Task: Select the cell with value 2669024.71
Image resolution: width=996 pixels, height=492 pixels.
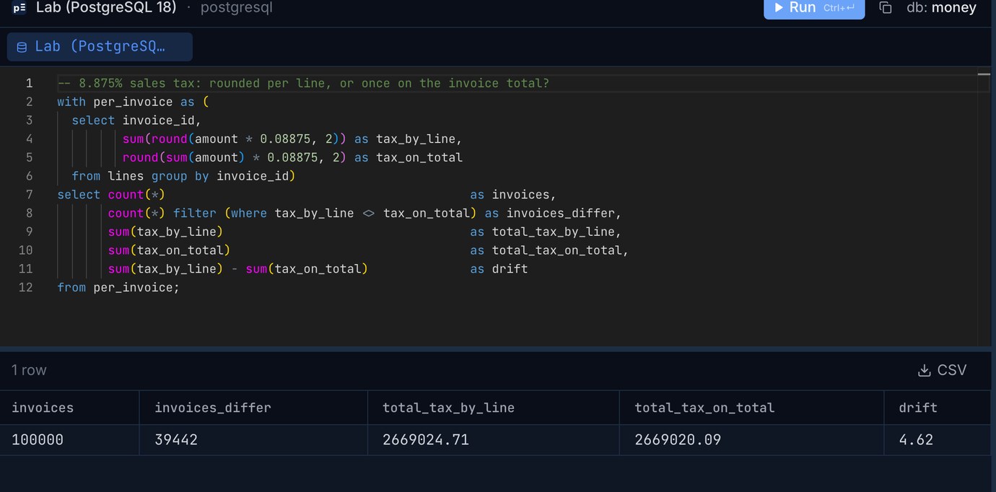Action: [494, 439]
